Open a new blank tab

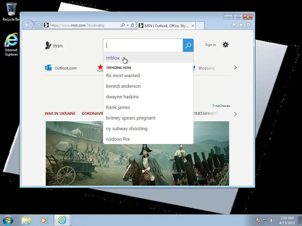pyautogui.click(x=200, y=26)
